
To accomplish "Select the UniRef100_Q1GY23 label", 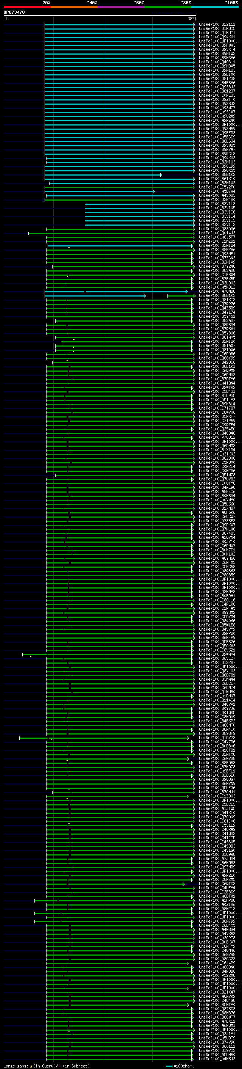I will click(217, 738).
